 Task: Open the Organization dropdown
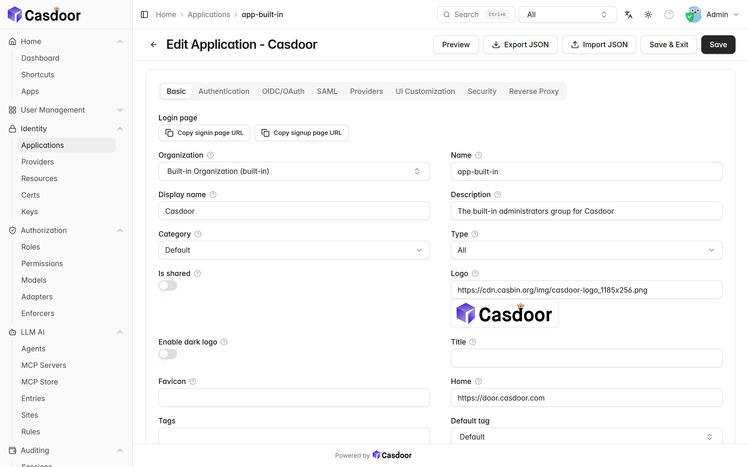294,171
